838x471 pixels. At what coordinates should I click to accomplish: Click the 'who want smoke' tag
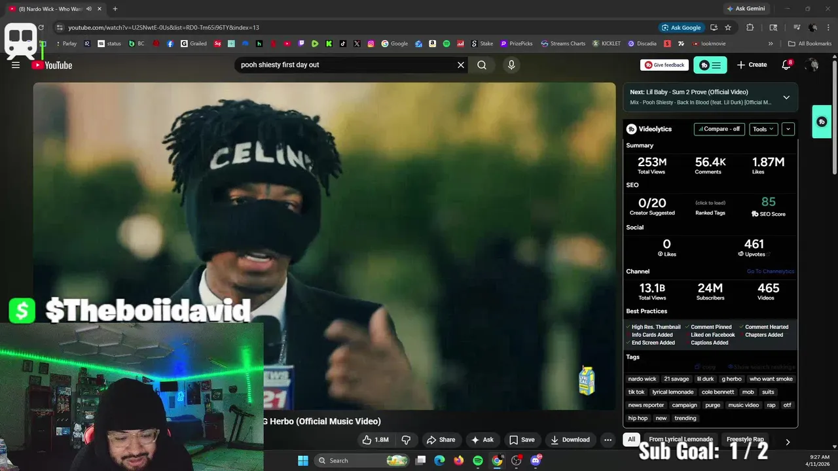(x=771, y=379)
